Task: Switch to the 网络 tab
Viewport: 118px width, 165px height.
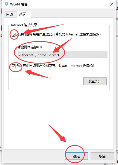Action: point(9,14)
